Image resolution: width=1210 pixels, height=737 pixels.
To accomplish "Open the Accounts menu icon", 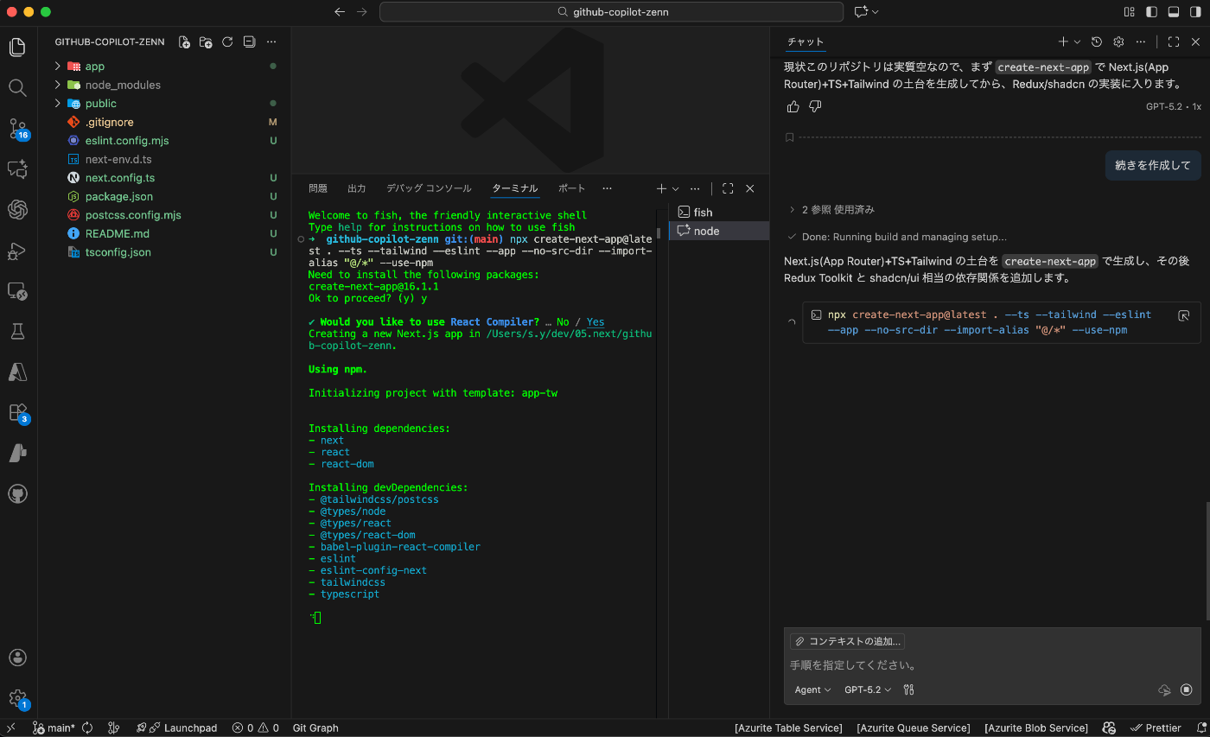I will [x=18, y=658].
